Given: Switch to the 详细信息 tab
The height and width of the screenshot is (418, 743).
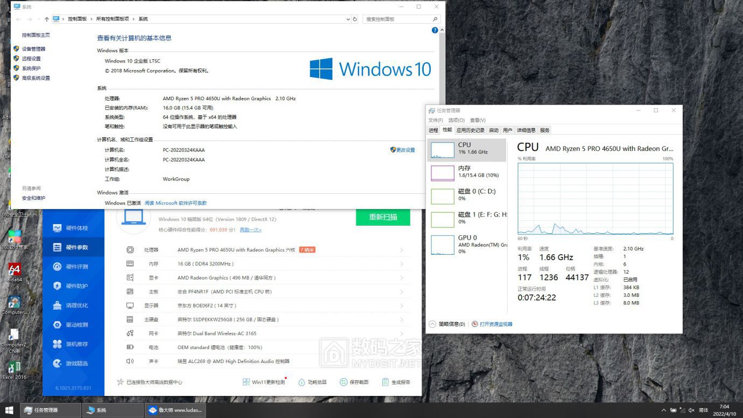Looking at the screenshot, I should pos(526,130).
